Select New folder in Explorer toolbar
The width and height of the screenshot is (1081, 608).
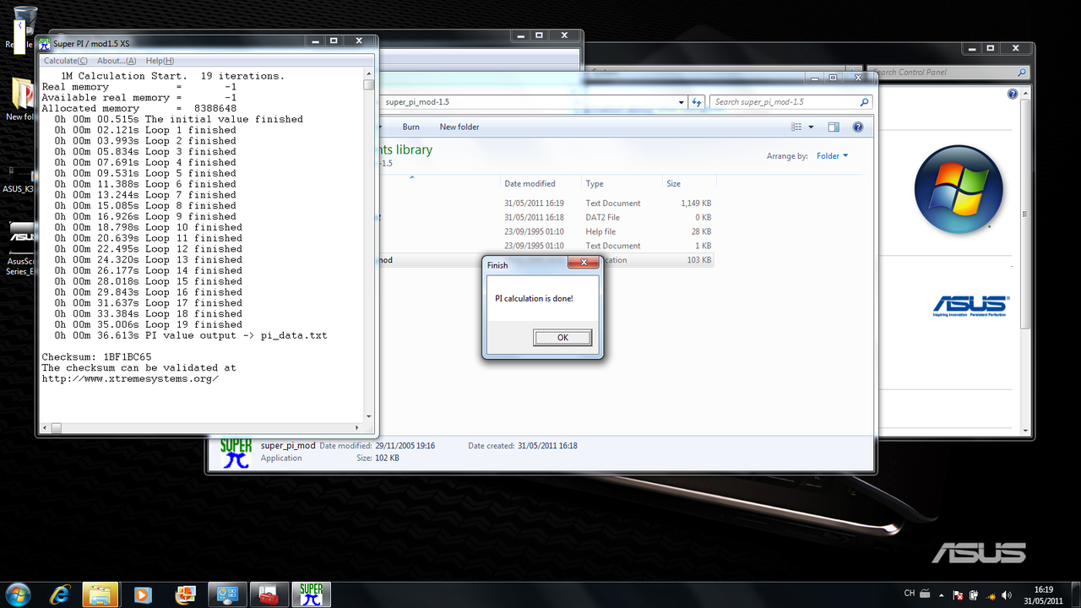pos(459,127)
